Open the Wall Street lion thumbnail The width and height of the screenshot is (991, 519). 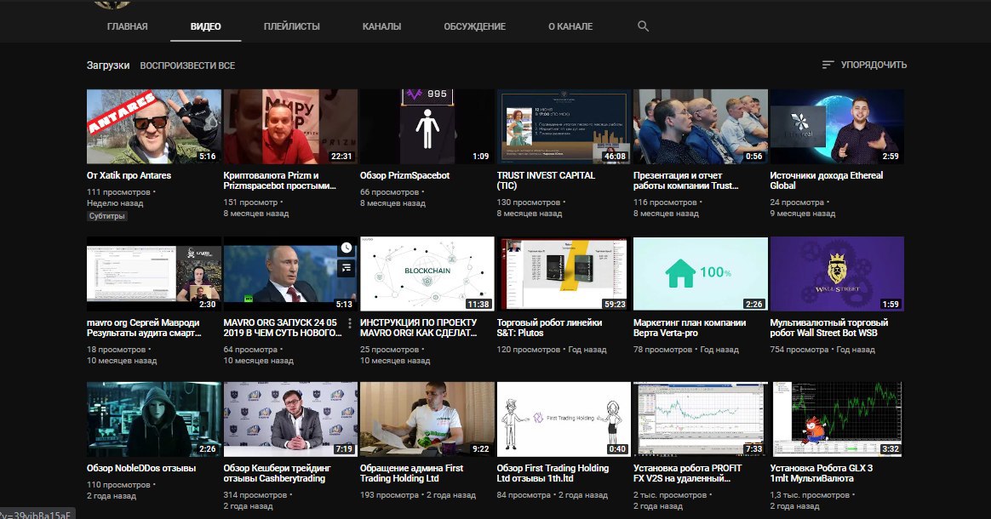[837, 273]
